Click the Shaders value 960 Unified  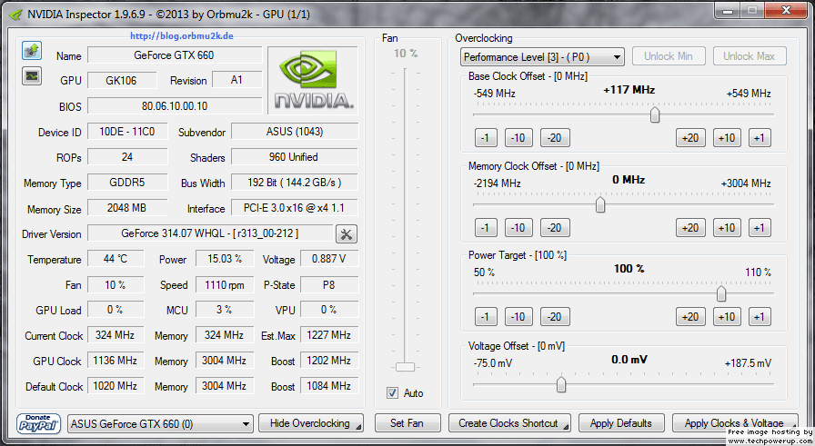[294, 157]
